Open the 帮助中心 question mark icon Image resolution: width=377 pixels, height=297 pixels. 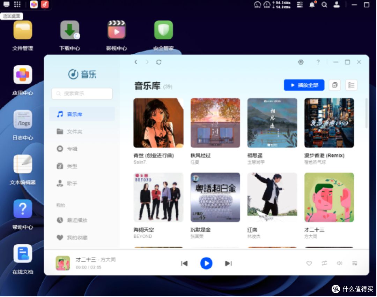tap(23, 209)
